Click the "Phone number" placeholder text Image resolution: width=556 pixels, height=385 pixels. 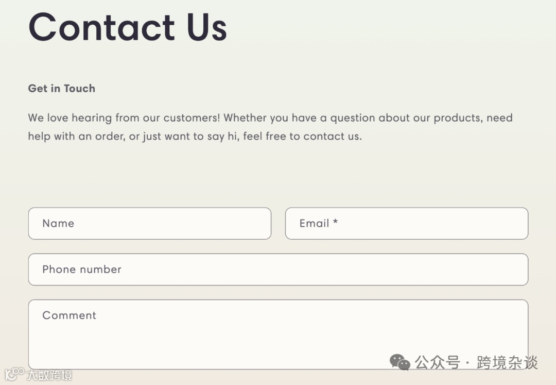click(82, 269)
